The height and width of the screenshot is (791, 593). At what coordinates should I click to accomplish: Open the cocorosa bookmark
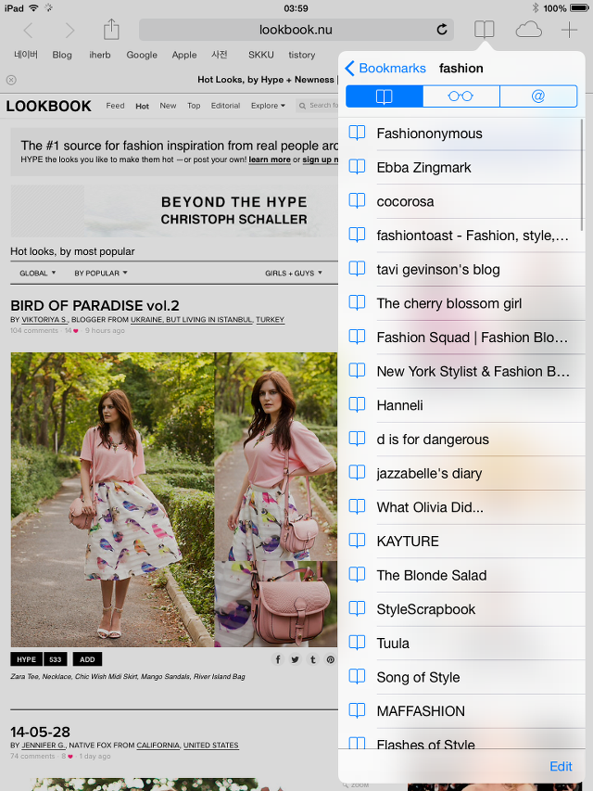pyautogui.click(x=461, y=201)
